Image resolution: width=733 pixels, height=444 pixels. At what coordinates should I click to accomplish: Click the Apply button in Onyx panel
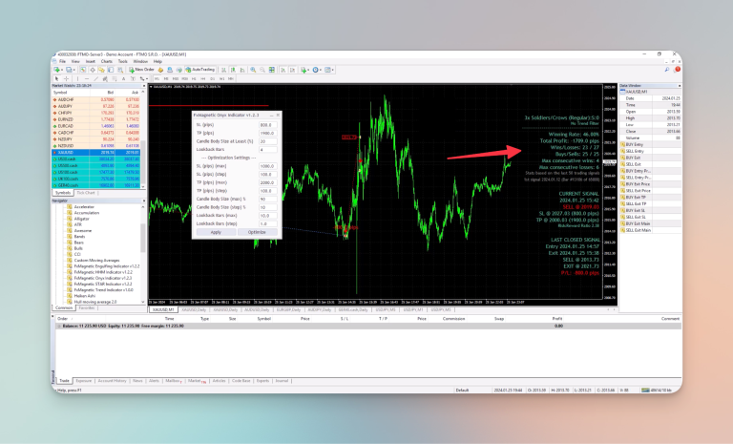point(216,232)
